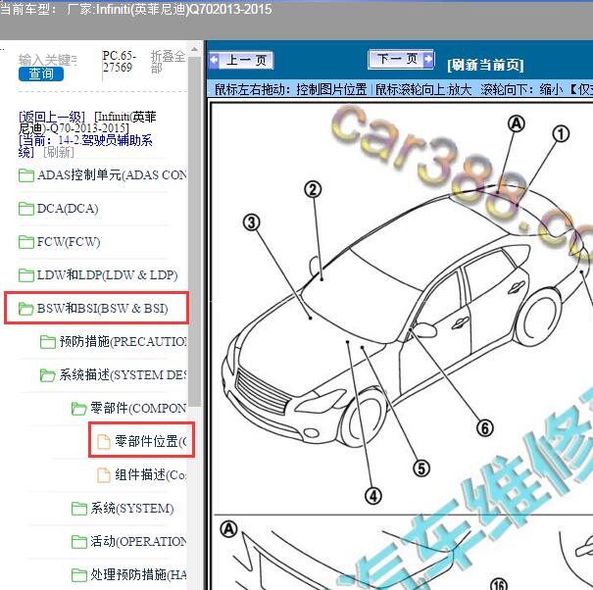Click the car model title text Q702013-2015
Screen dimensions: 593x590
[x=230, y=9]
